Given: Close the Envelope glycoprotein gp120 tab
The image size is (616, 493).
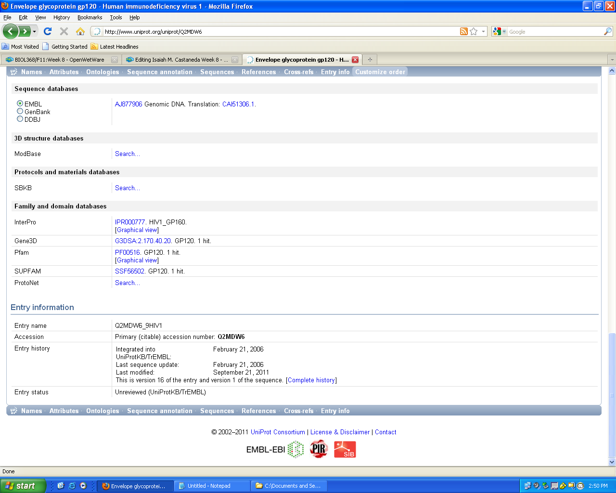Looking at the screenshot, I should coord(355,60).
